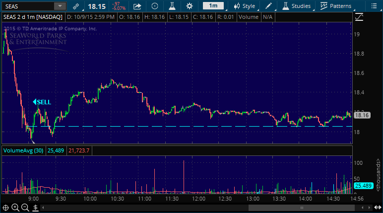
Task: Toggle the price axis dollar icon
Action: click(x=34, y=208)
